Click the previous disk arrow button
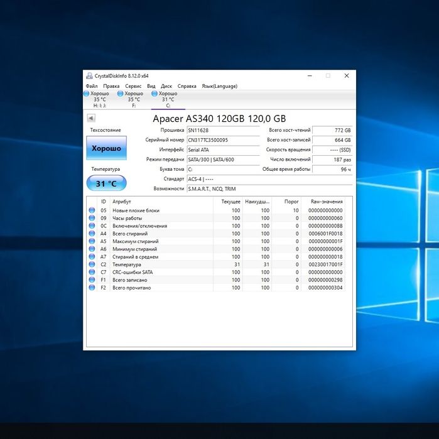Screen dimensions: 439x439 [x=90, y=118]
